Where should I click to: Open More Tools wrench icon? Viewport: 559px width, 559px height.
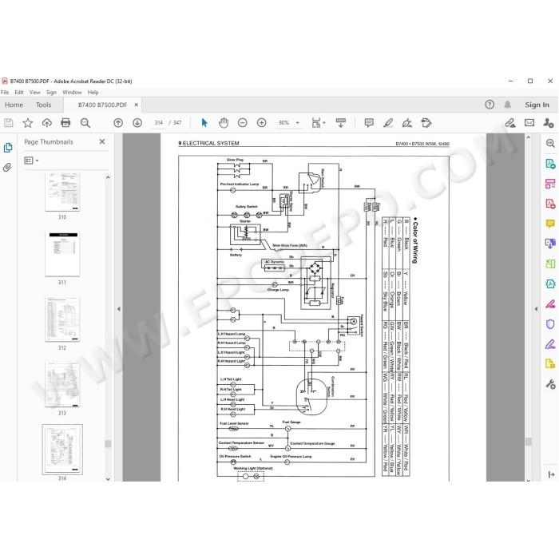(x=550, y=384)
